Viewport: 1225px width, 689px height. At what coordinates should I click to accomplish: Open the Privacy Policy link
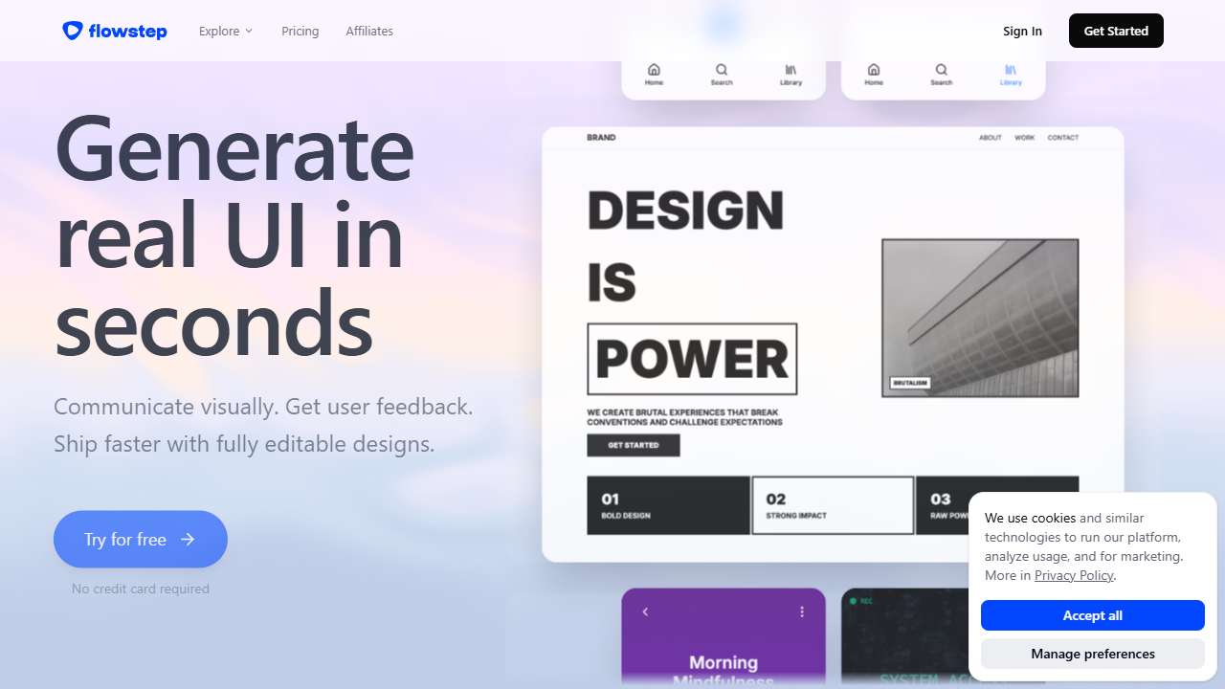click(1074, 575)
